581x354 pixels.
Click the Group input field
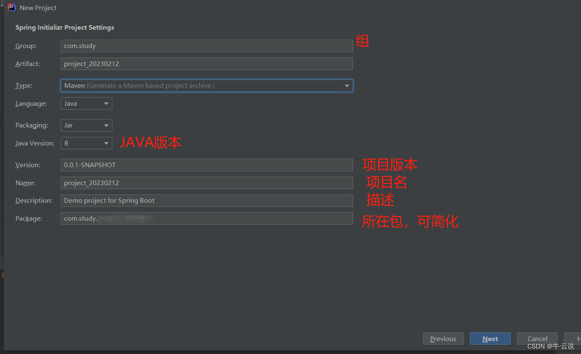pos(207,46)
